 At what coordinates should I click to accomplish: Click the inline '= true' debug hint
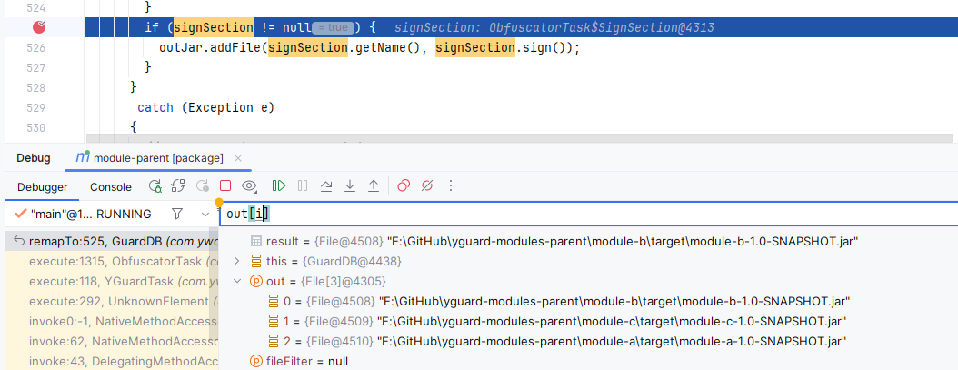[333, 27]
